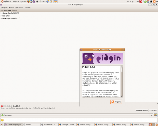The width and height of the screenshot is (158, 126).
Task: Click the Ubuntu logo in top panel
Action: coord(2,2)
